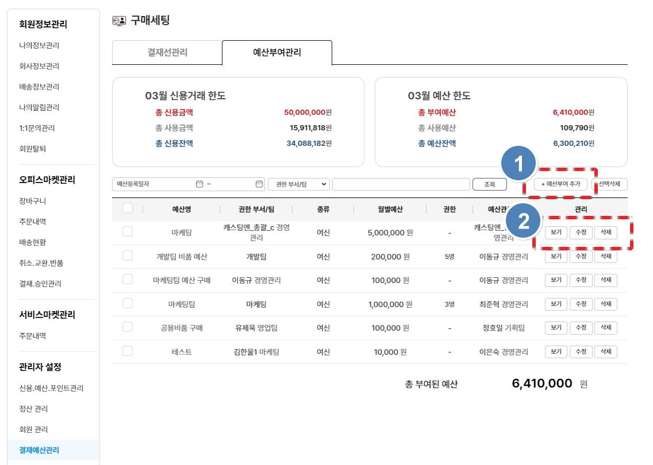Click the 조회 search button
This screenshot has height=465, width=653.
489,184
